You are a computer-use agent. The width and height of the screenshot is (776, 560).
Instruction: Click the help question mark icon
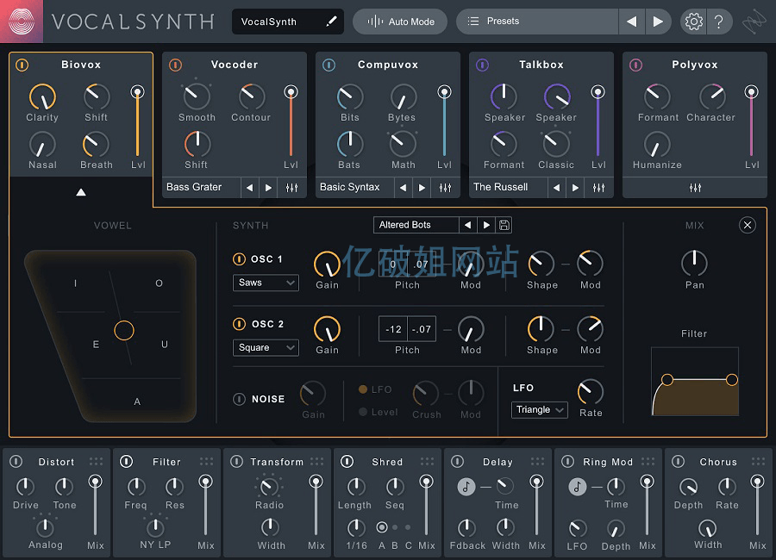(718, 22)
